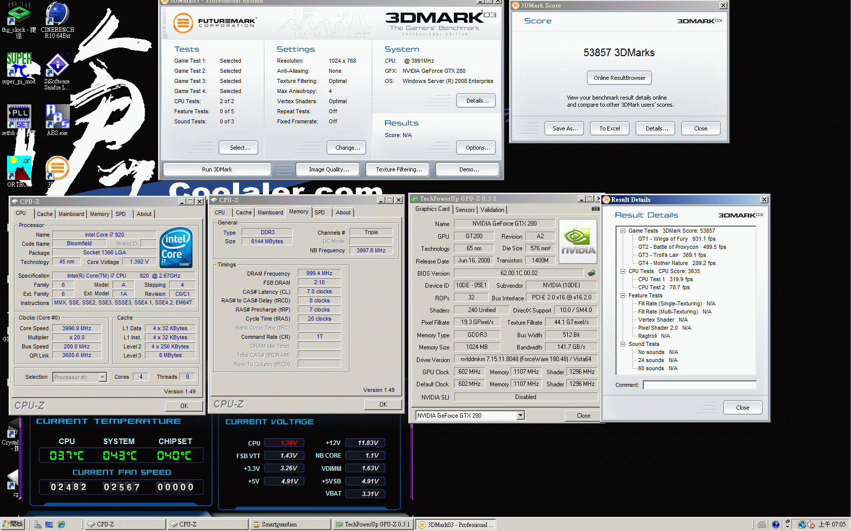Collapse the Feature Tests tree node
This screenshot has width=851, height=531.
pos(623,295)
